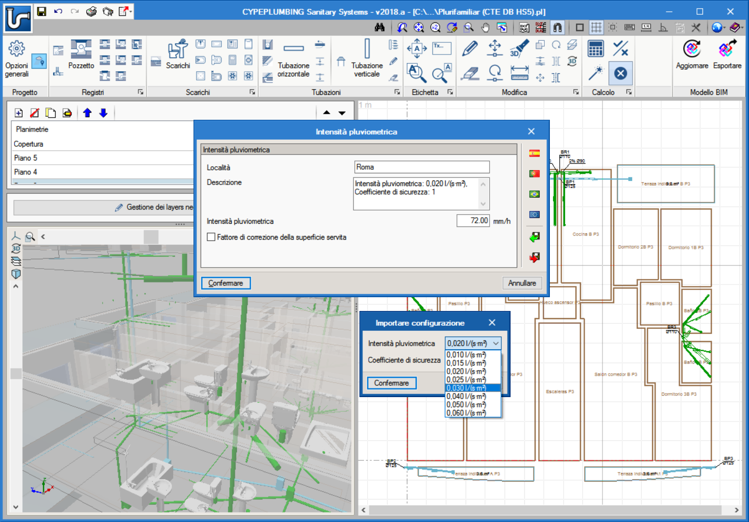Select the ruler measure length tool
Viewport: 749px width, 522px height.
click(519, 73)
